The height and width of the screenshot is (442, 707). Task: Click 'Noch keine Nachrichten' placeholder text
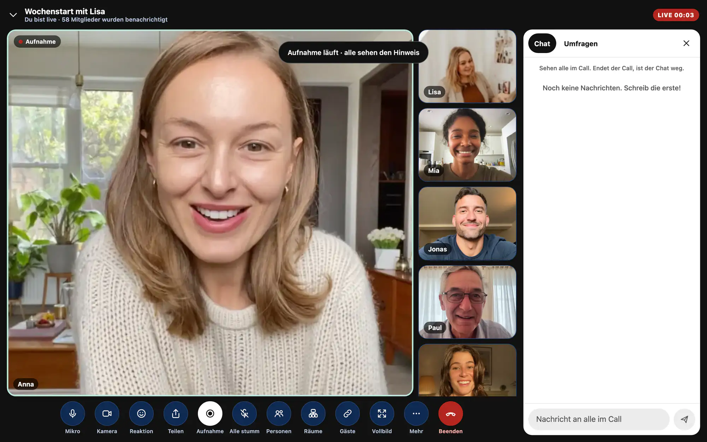pyautogui.click(x=612, y=88)
